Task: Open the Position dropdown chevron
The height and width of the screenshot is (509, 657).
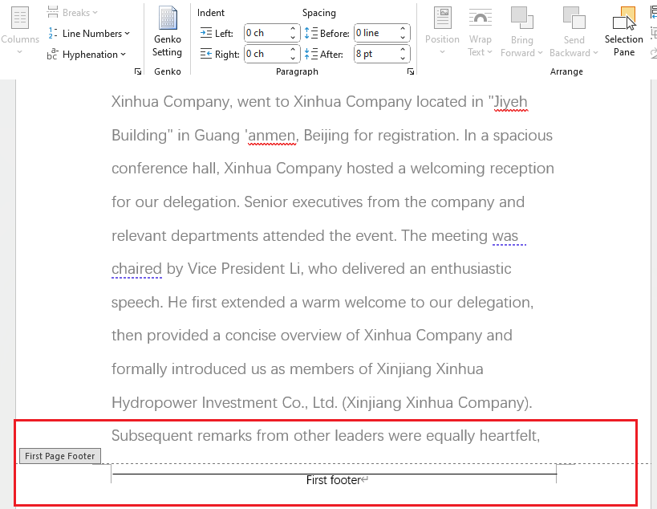Action: click(x=442, y=52)
